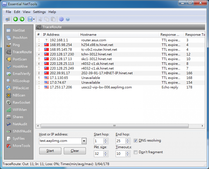
Task: Open the Help menu
Action: [52, 12]
